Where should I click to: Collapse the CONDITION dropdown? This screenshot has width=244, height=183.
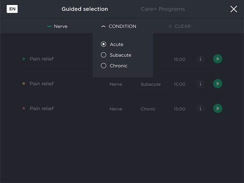(119, 26)
